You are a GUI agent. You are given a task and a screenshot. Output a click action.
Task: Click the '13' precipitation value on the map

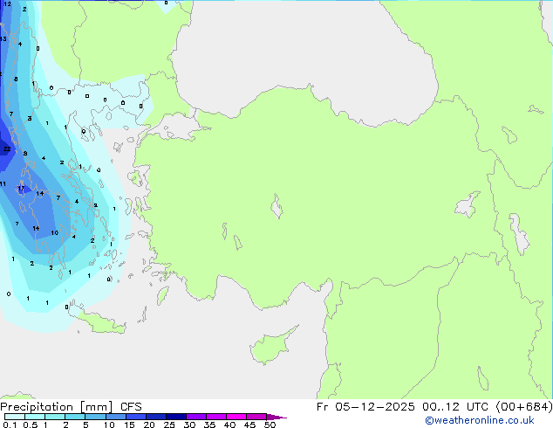click(x=3, y=38)
